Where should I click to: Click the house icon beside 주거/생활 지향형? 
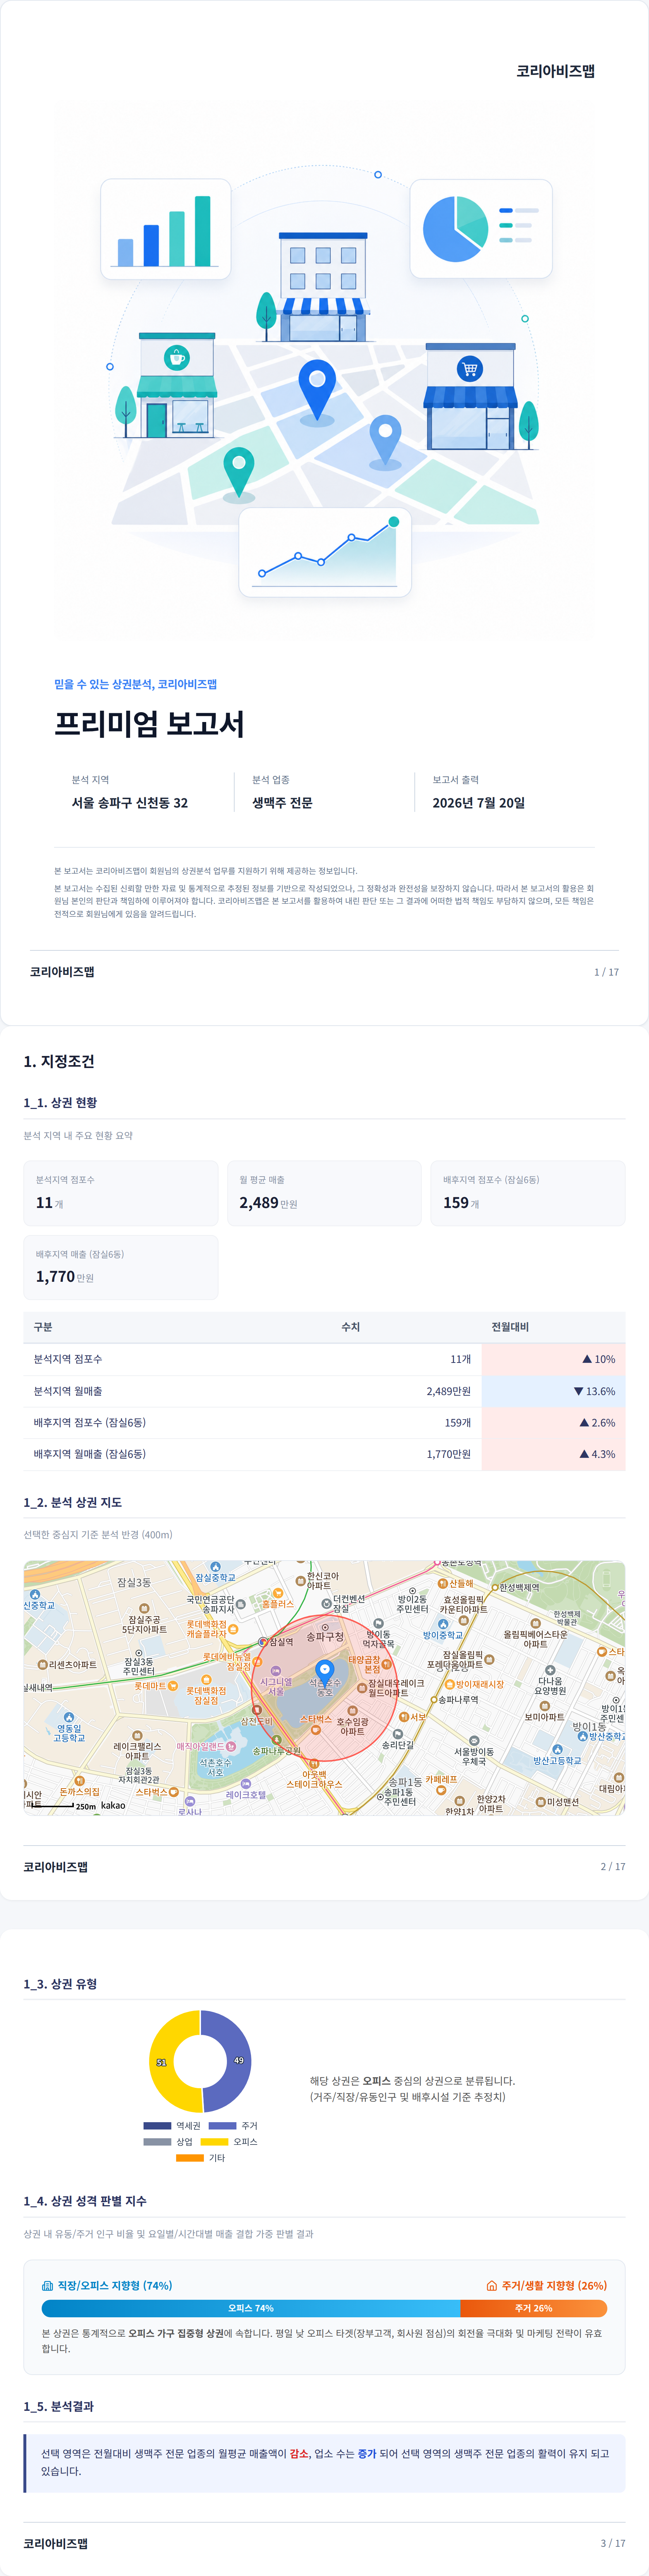tap(492, 2285)
